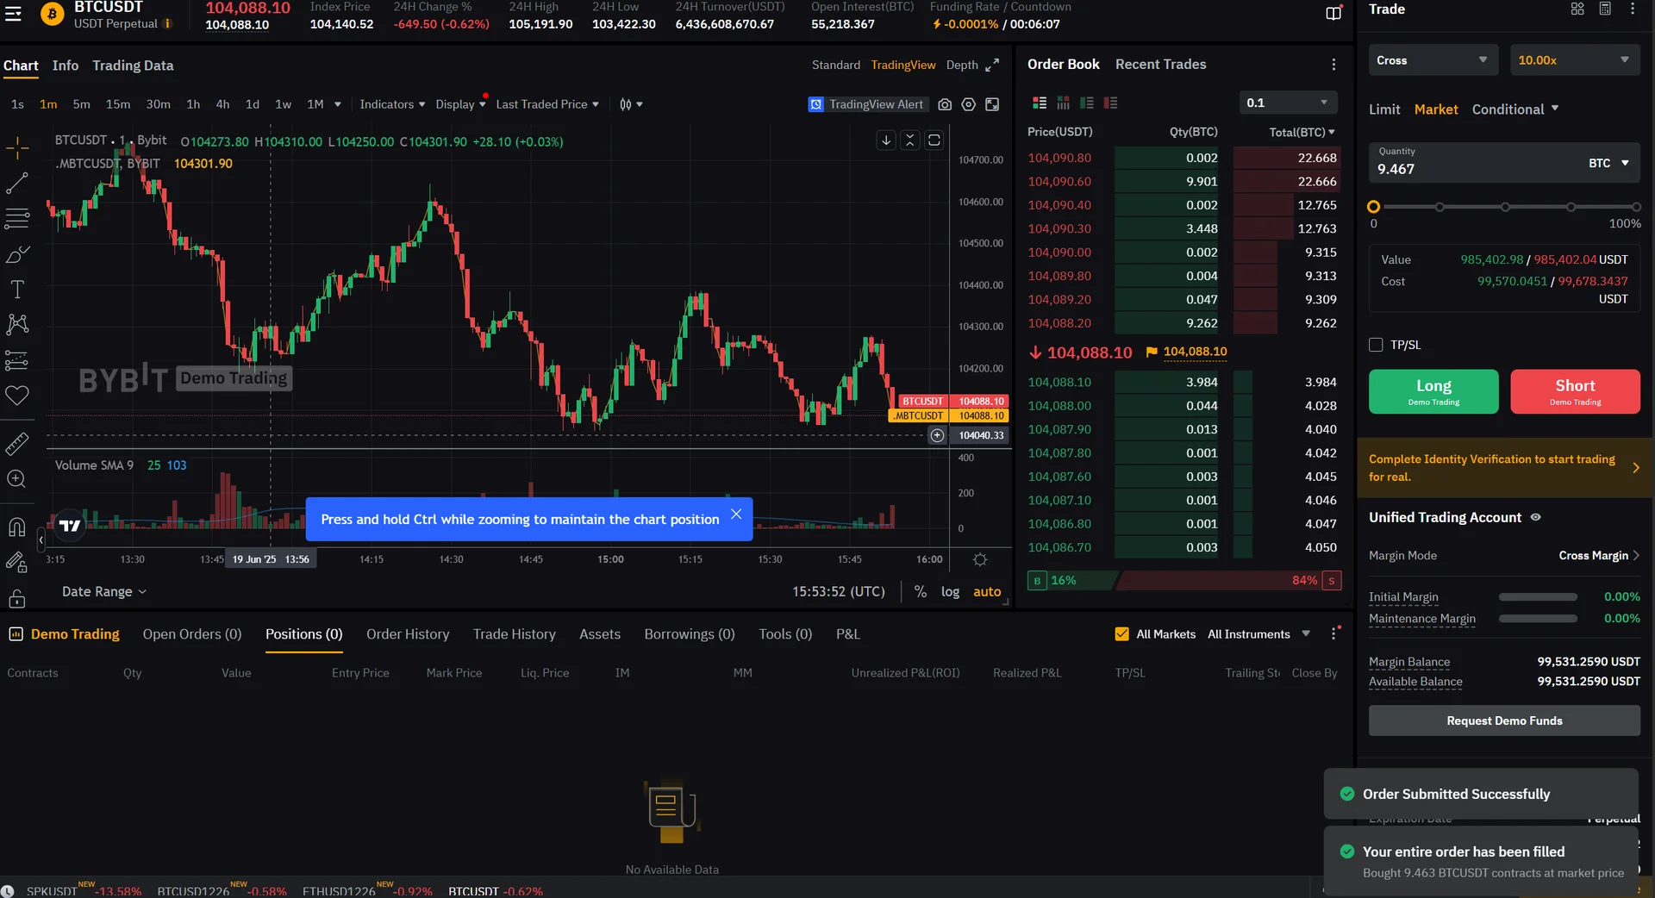Viewport: 1655px width, 898px height.
Task: Open the hamburger main menu
Action: tap(13, 14)
